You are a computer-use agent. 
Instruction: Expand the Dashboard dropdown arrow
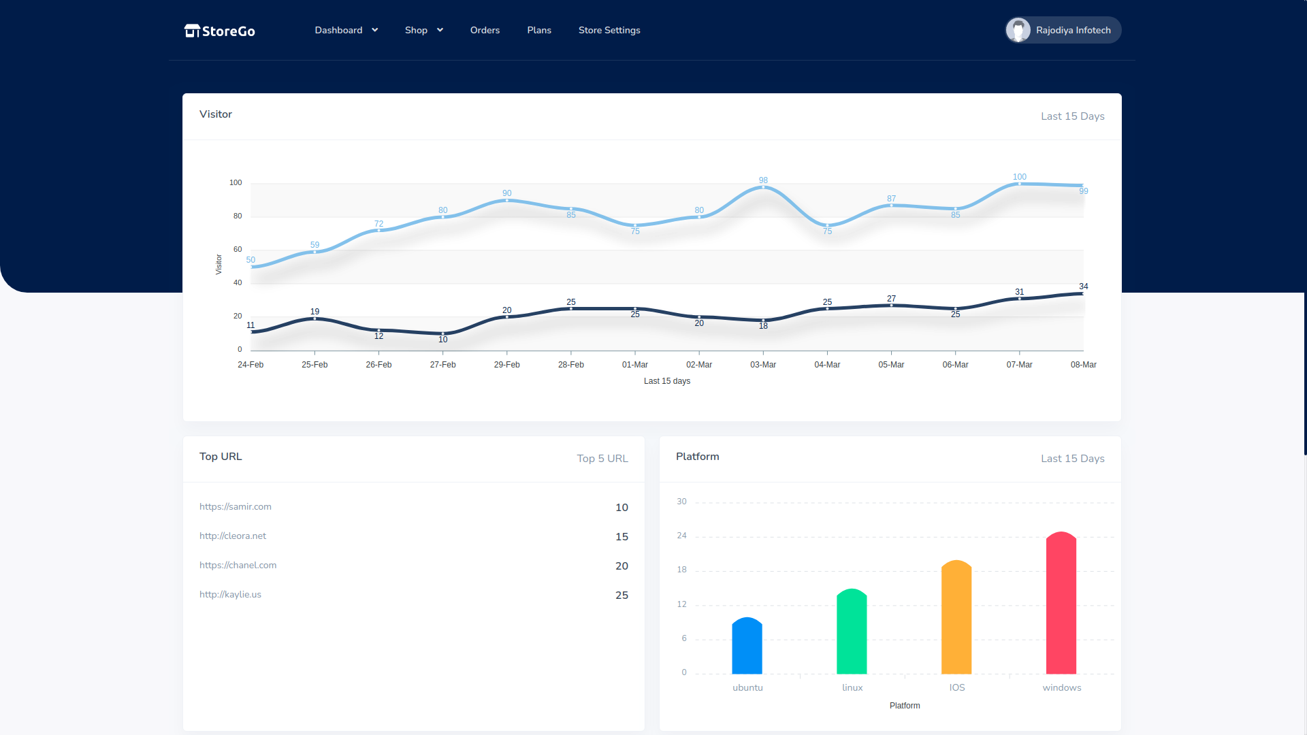click(x=374, y=30)
